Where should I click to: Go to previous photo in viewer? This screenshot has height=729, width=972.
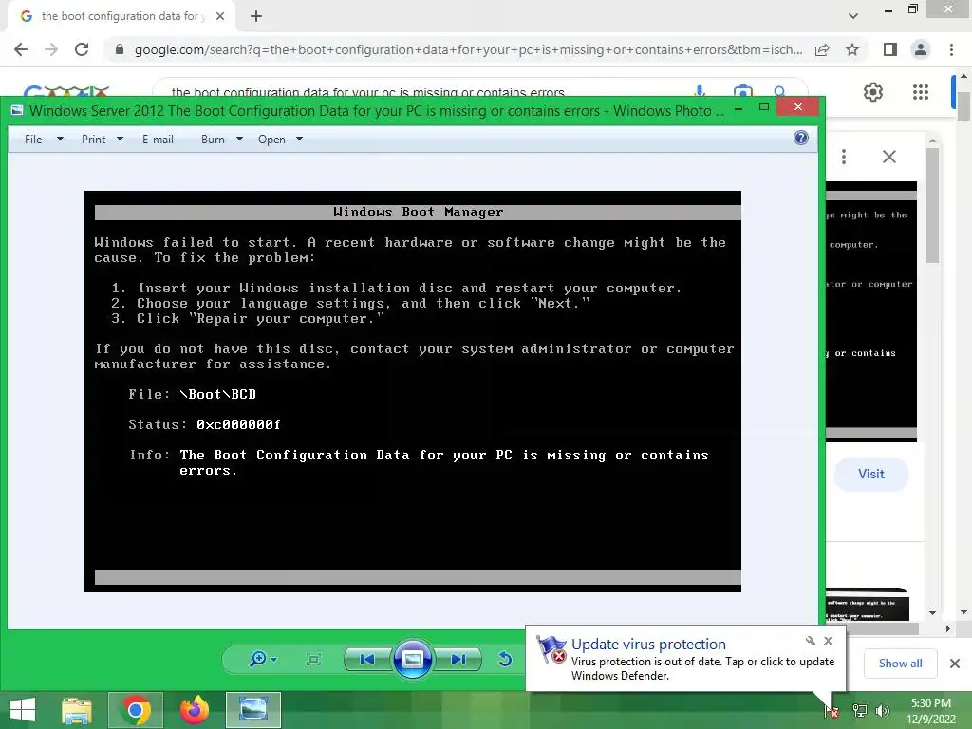367,659
